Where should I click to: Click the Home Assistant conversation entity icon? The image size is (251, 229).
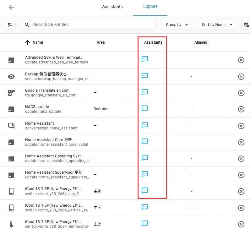point(11,126)
